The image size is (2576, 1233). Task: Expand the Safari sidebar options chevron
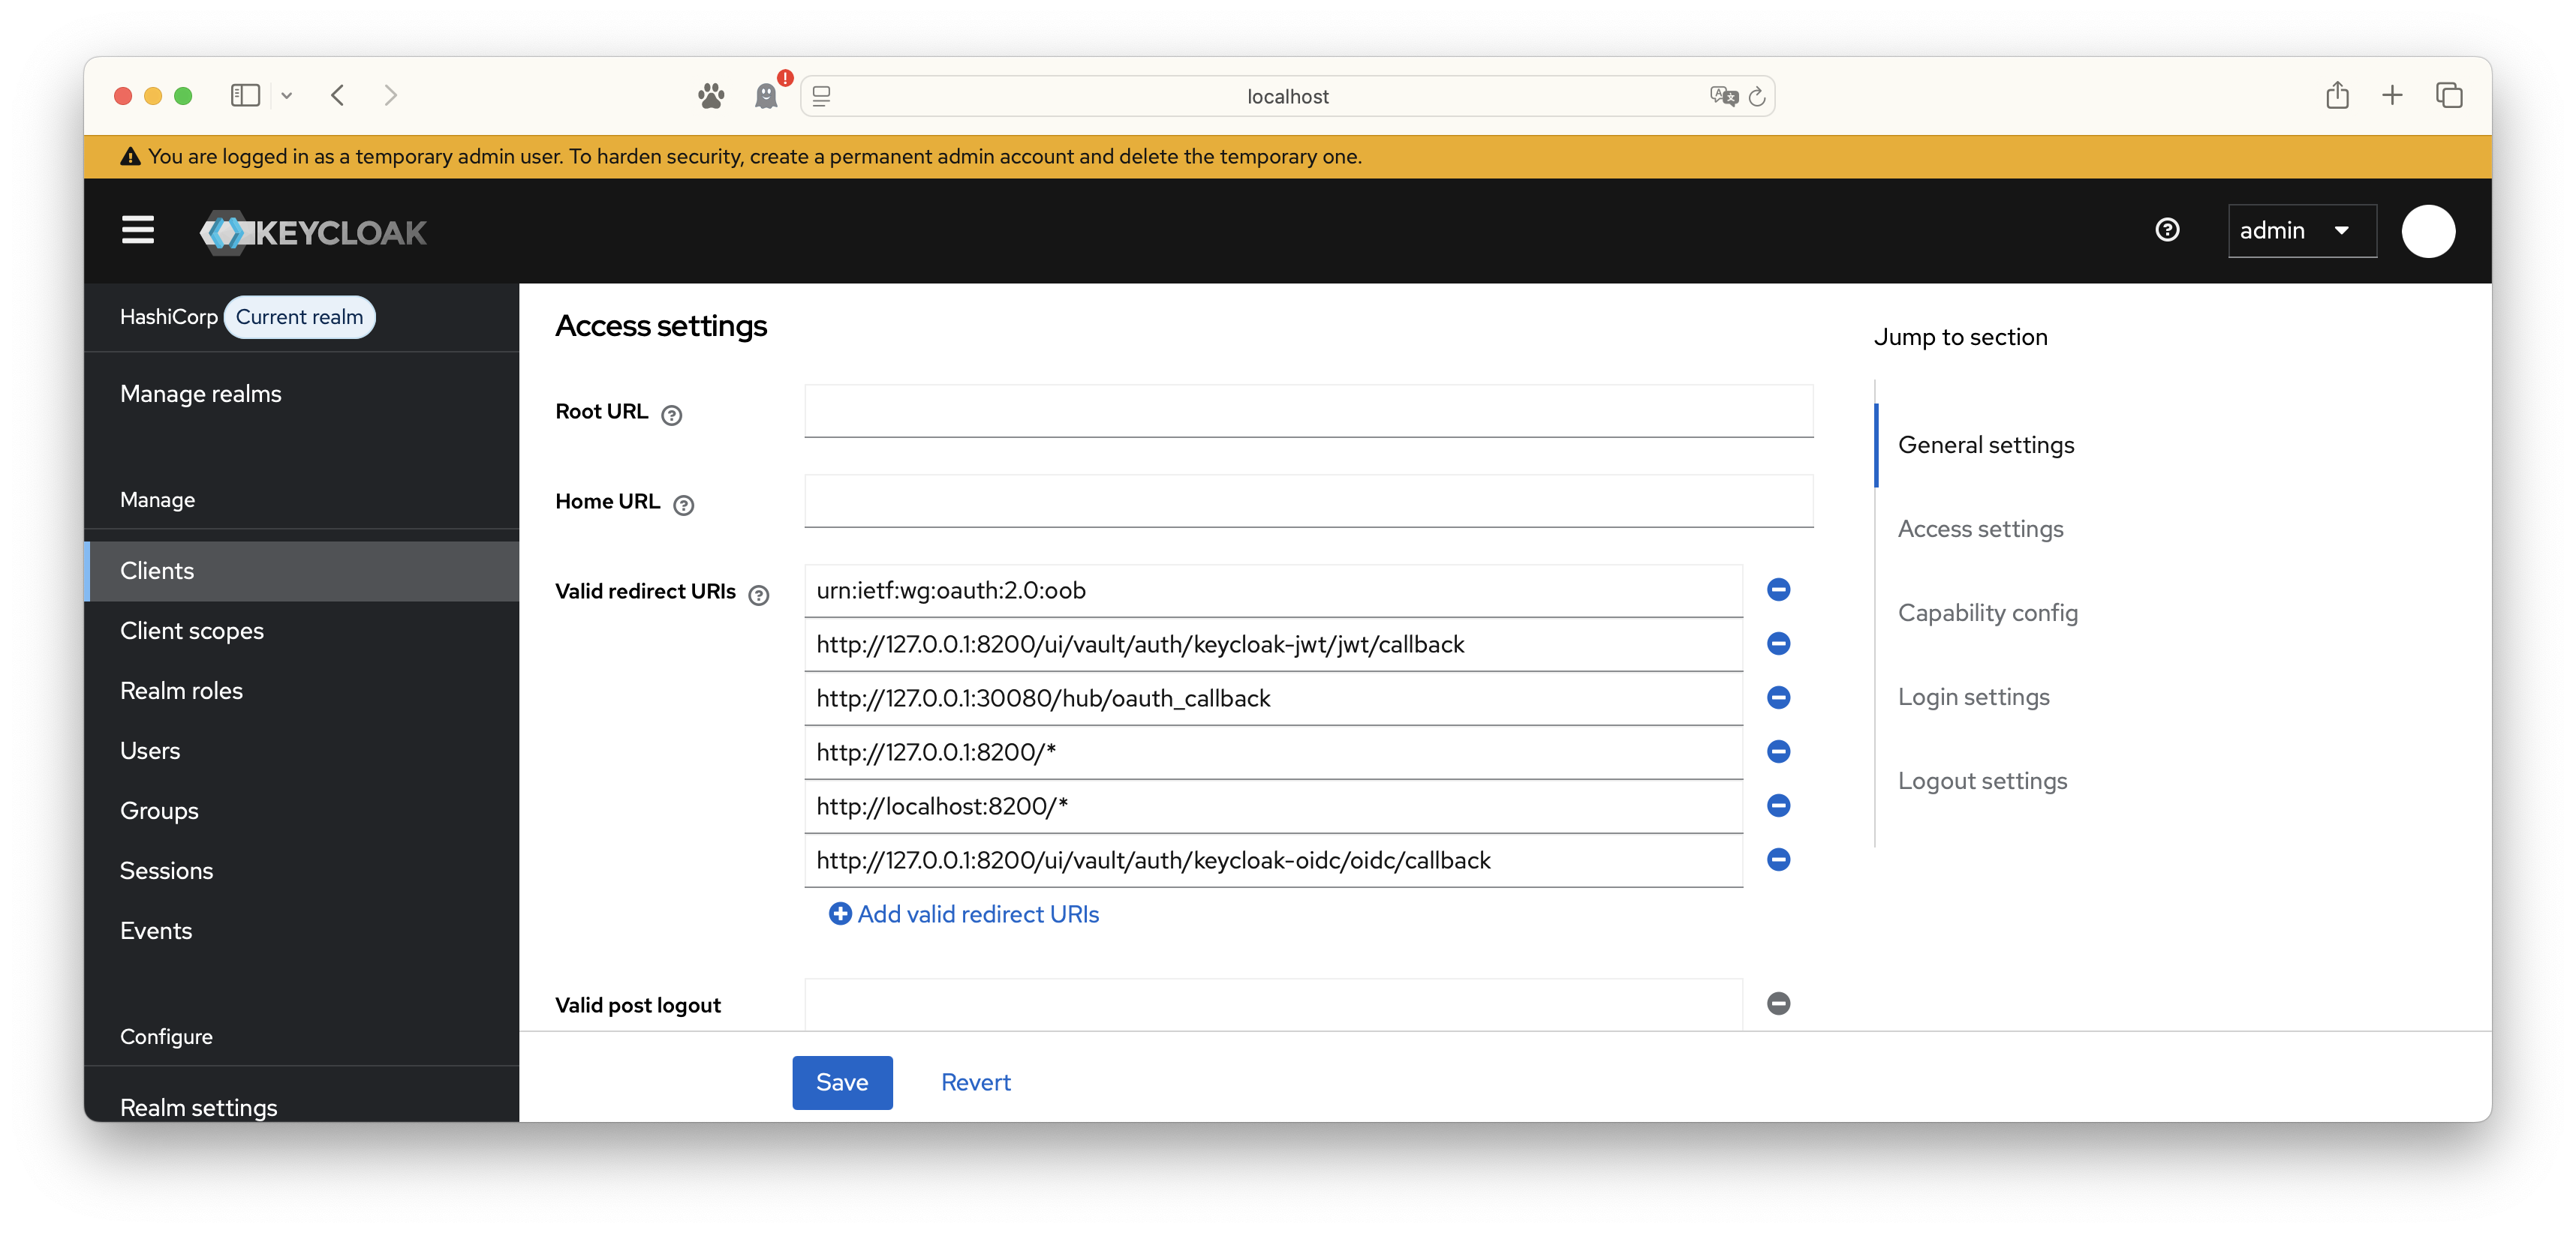click(287, 96)
